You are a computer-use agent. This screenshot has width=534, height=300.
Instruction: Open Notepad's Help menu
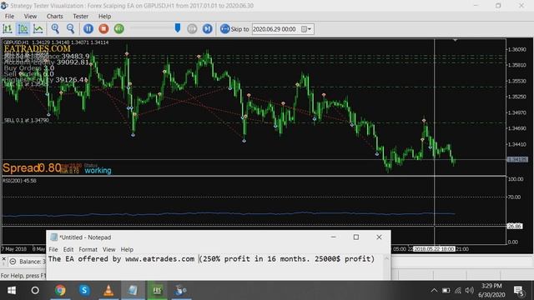pos(127,249)
